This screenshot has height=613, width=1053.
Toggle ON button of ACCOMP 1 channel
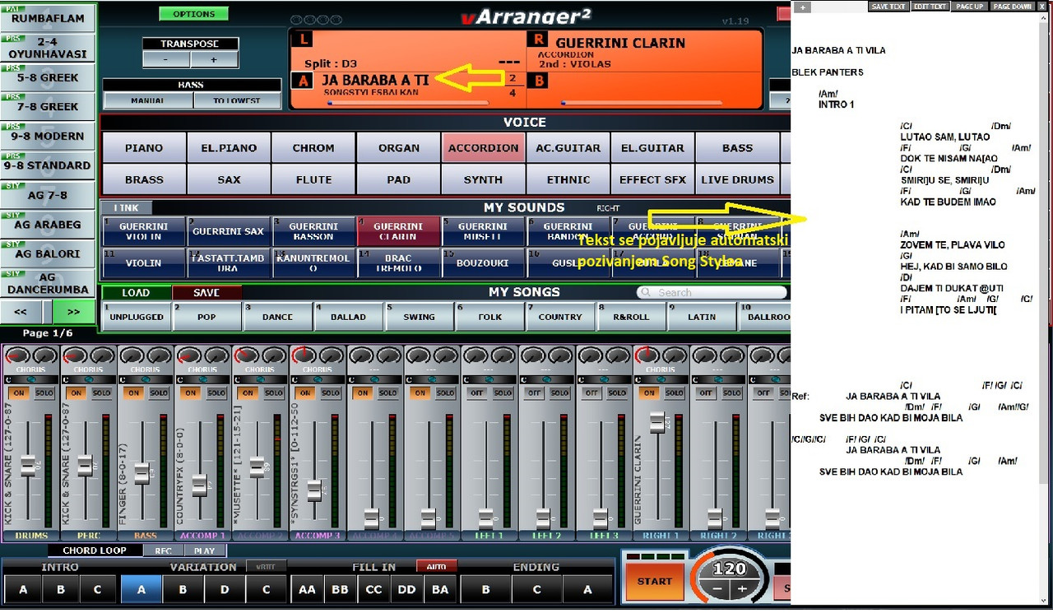point(191,393)
